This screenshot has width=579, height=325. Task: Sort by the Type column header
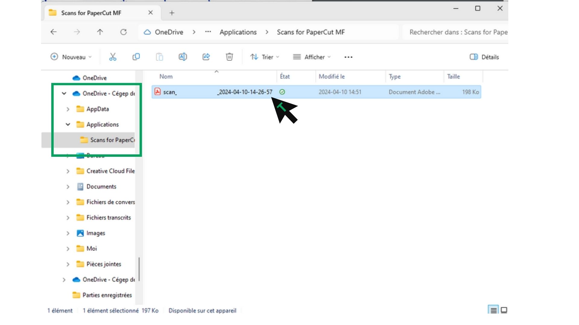(394, 76)
